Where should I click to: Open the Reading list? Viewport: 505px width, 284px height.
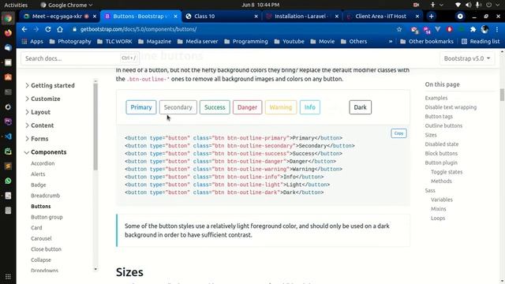click(x=481, y=42)
